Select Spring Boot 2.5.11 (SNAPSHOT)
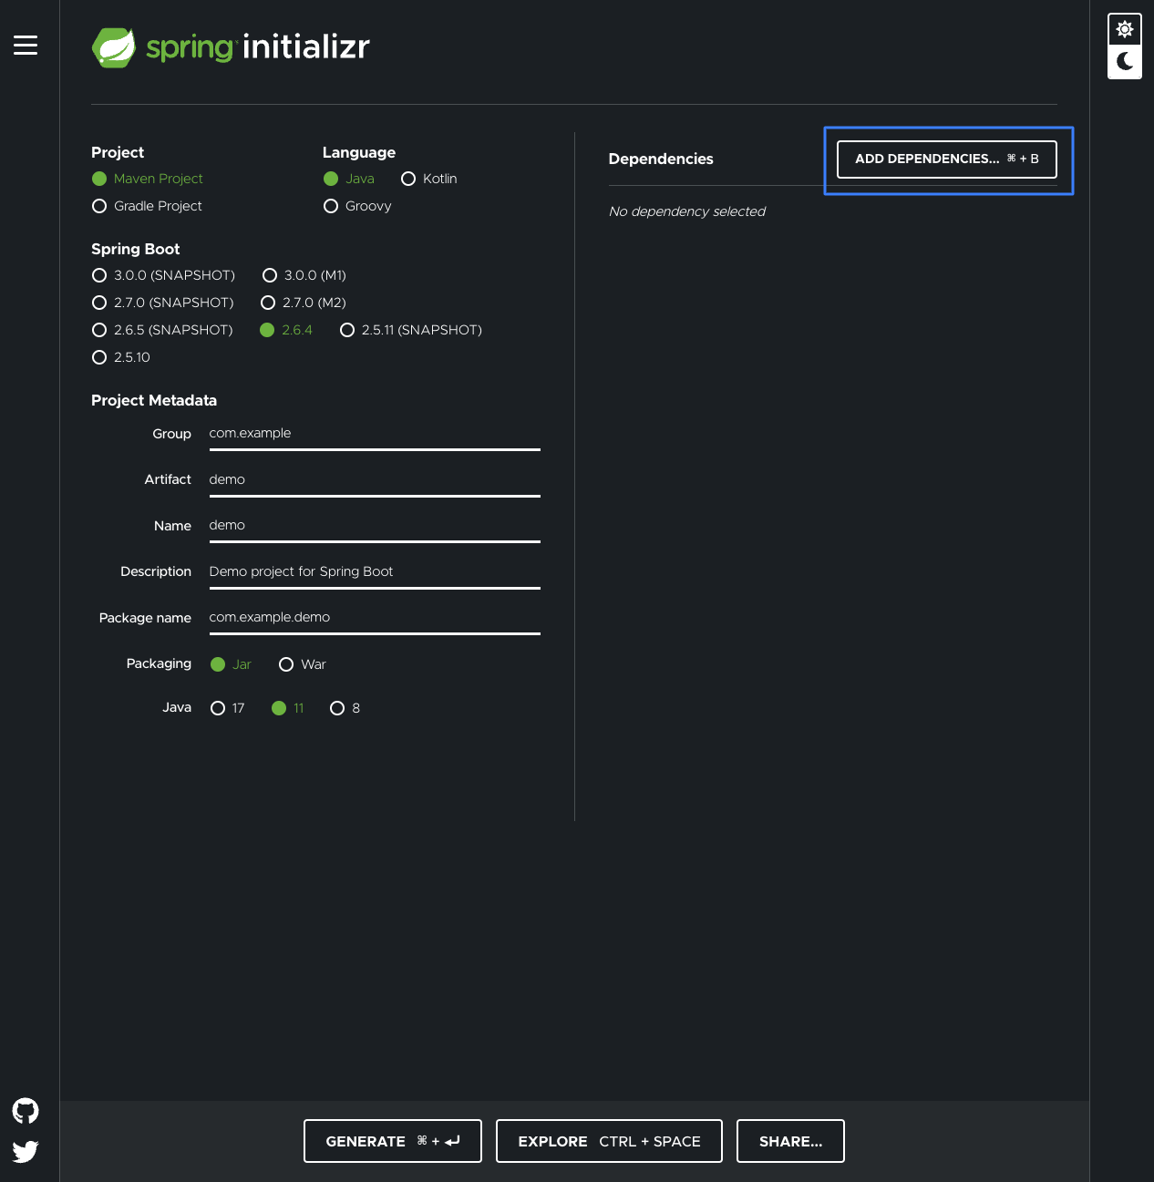 (411, 330)
